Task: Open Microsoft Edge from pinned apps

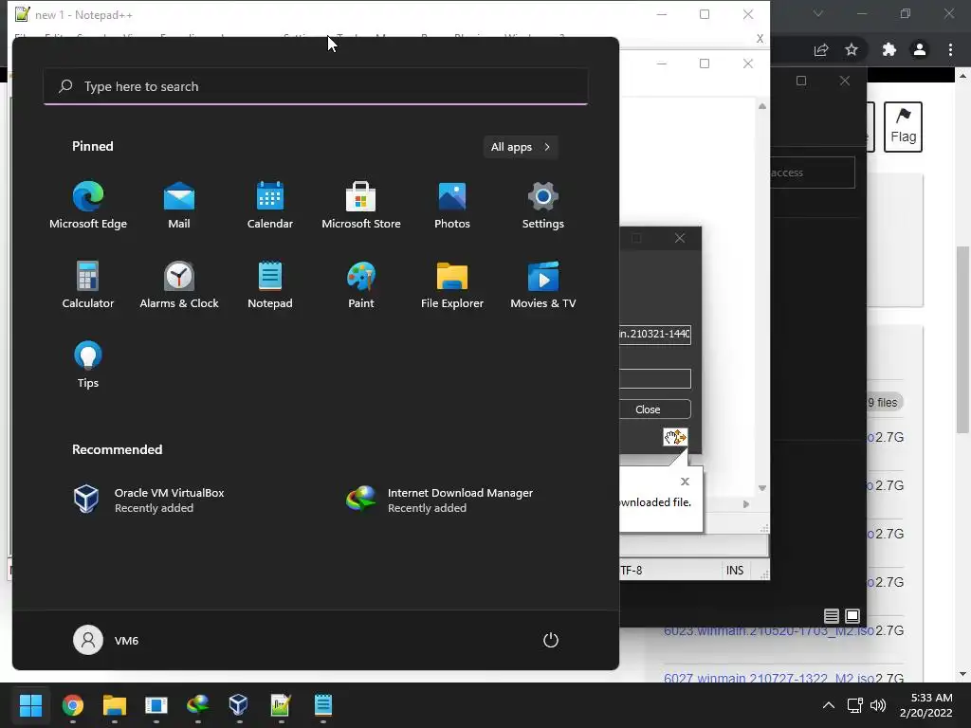Action: pos(88,206)
